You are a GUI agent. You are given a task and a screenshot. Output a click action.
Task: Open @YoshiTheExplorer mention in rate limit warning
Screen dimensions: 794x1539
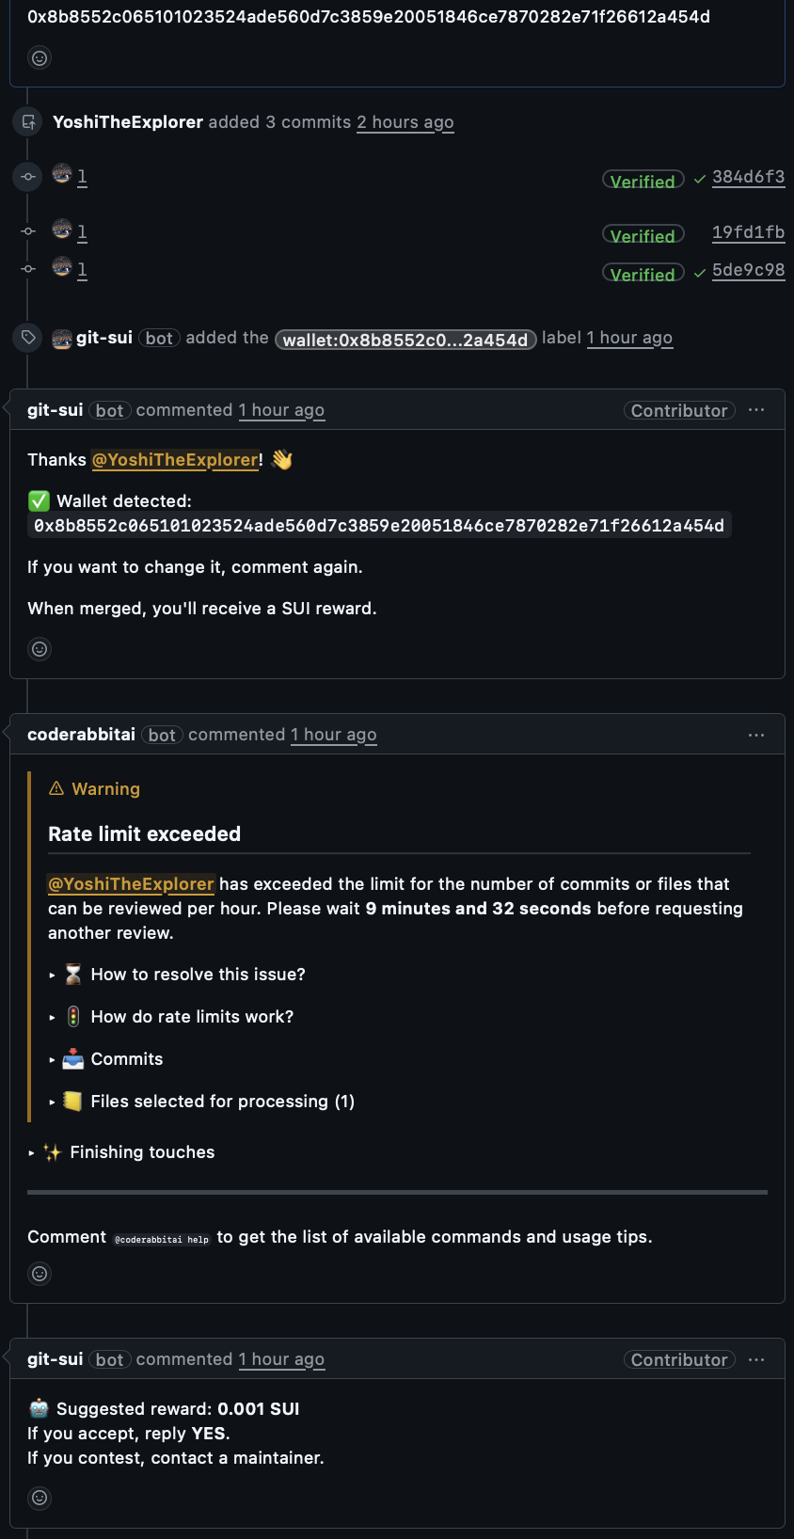click(132, 884)
